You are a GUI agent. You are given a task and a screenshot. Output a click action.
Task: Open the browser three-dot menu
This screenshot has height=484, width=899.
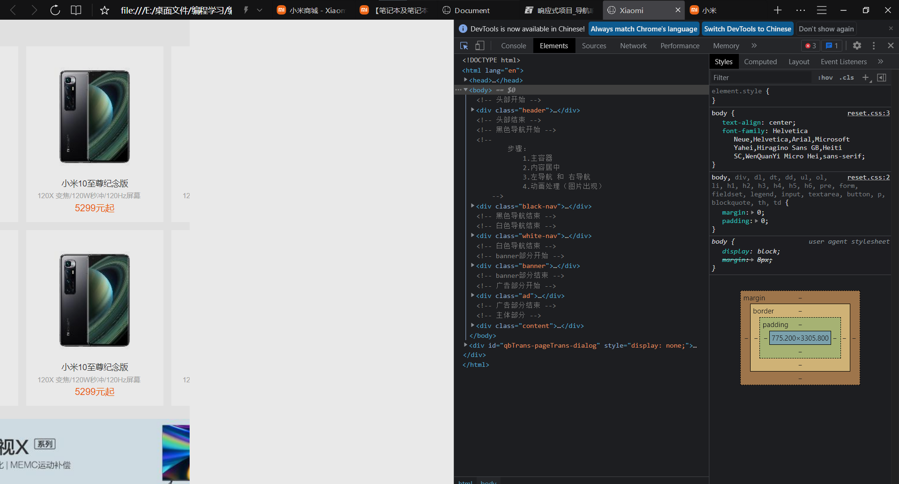pos(801,10)
